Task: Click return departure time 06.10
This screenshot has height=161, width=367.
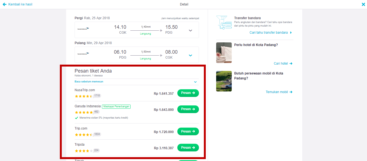Action: [x=120, y=52]
